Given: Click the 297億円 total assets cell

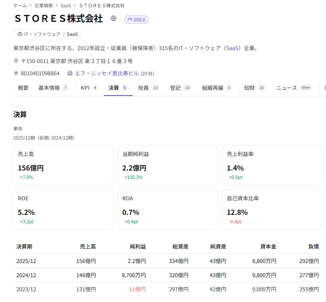Looking at the screenshot, I should click(x=179, y=289).
